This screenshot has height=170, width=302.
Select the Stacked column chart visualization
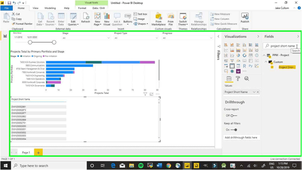[232, 45]
